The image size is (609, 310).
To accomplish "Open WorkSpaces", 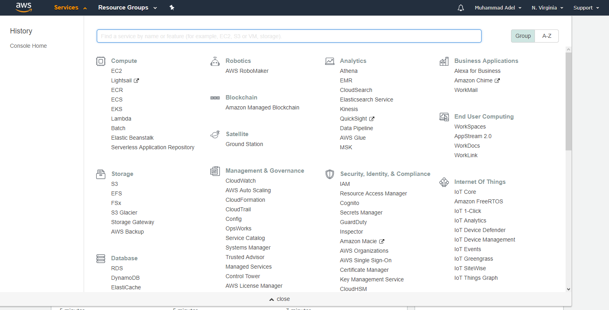I will (470, 127).
